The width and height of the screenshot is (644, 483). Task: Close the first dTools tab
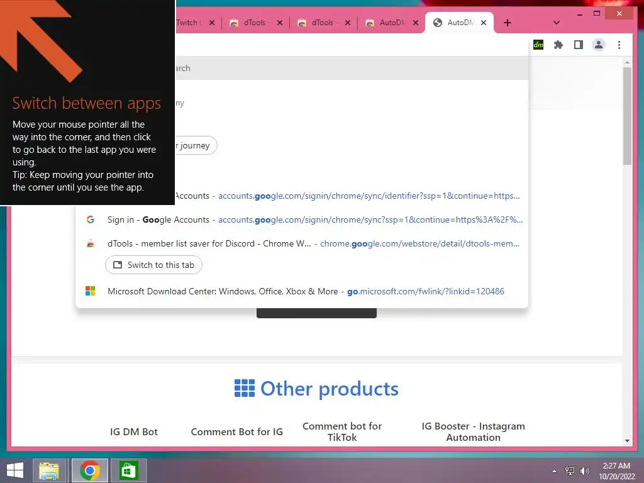click(x=280, y=23)
